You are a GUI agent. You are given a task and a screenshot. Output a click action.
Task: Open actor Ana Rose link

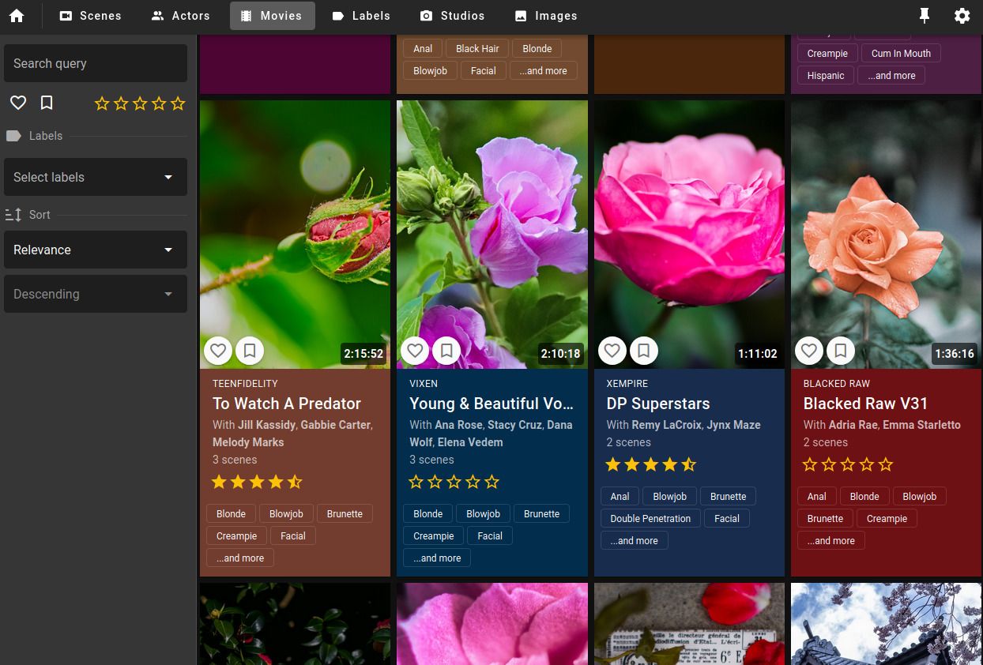[458, 425]
